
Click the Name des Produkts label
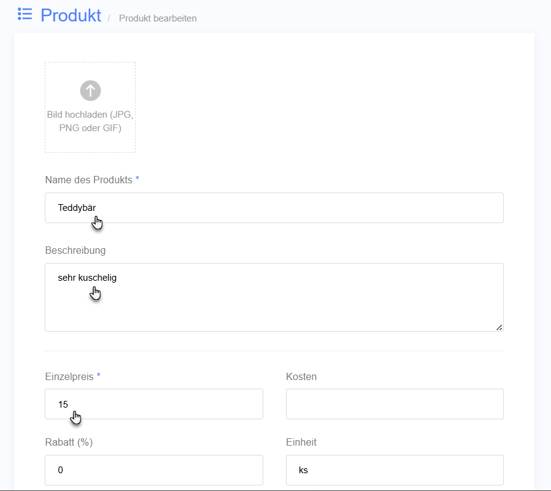(x=88, y=180)
